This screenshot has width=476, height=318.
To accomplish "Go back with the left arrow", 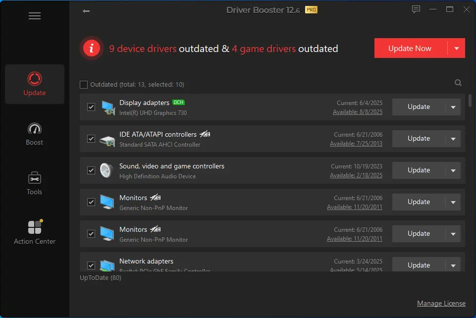I will coord(86,11).
